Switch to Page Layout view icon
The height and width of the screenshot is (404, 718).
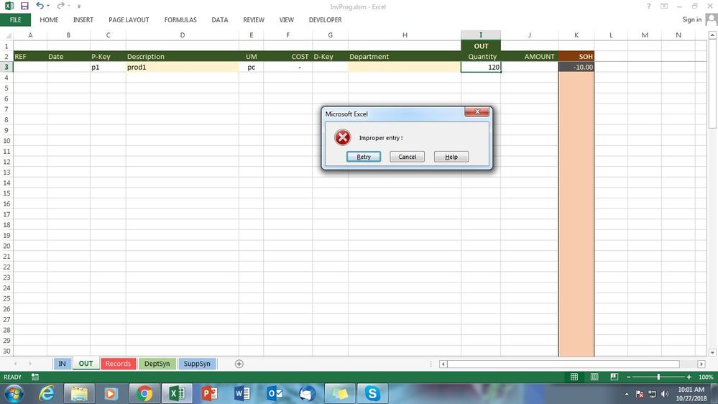594,377
